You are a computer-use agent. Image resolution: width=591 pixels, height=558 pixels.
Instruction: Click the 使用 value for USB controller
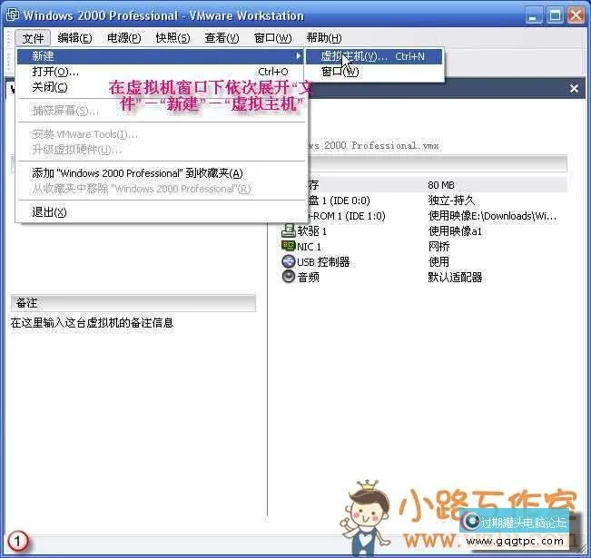pos(438,262)
